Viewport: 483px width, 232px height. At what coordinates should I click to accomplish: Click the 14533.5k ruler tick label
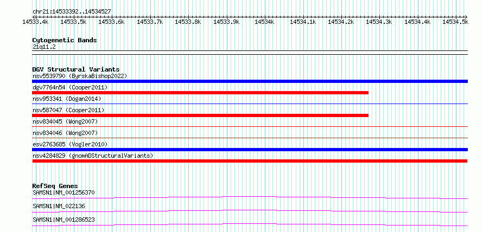tap(73, 22)
